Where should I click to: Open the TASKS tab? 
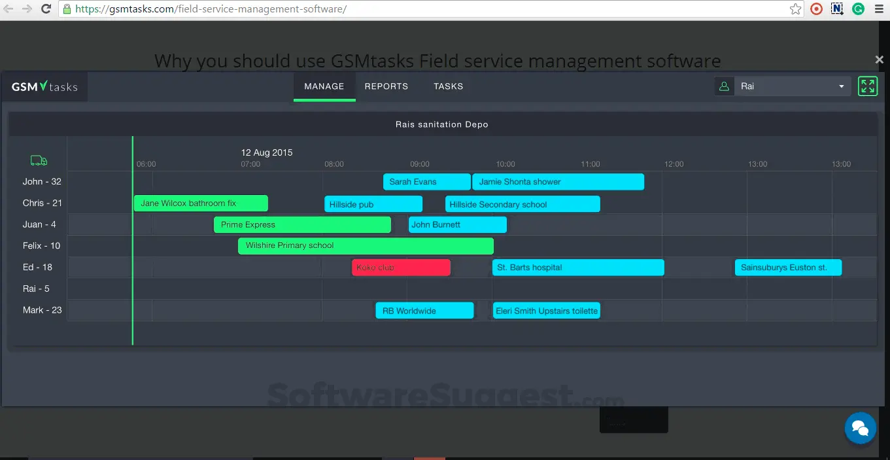pos(449,86)
